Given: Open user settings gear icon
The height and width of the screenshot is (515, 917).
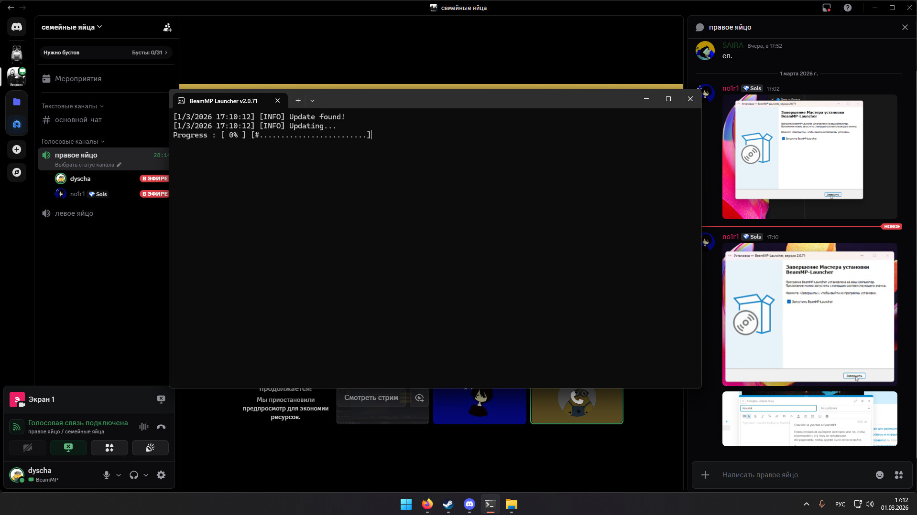Looking at the screenshot, I should (161, 475).
